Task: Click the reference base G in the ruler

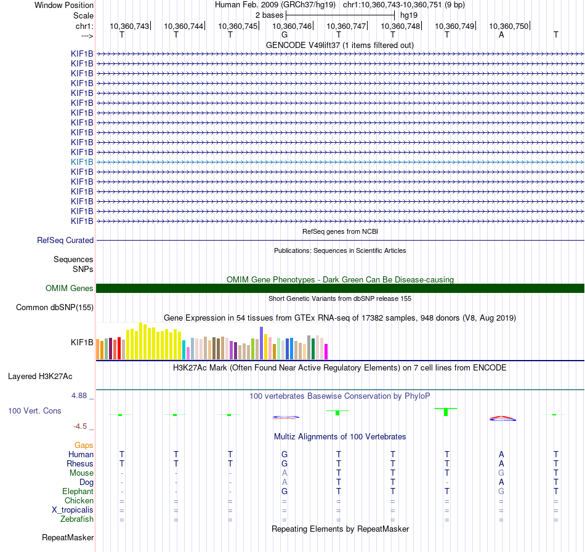Action: (x=284, y=34)
